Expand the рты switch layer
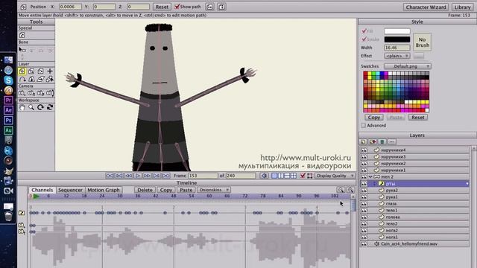 (x=375, y=184)
